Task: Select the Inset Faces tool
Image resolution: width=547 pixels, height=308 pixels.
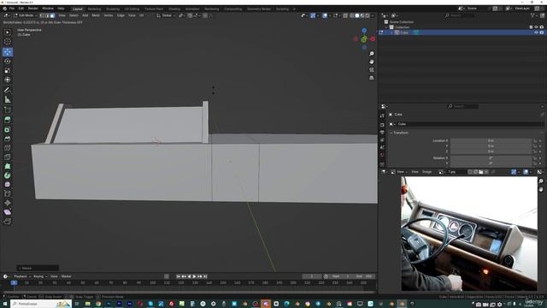Action: pyautogui.click(x=8, y=129)
